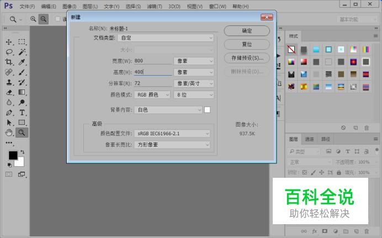
Task: Open the 方形像素 aspect ratio dropdown
Action: coord(172,145)
